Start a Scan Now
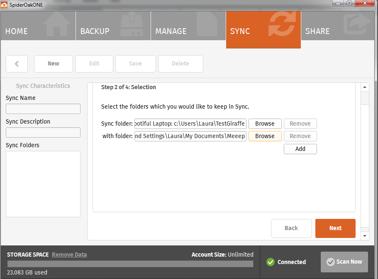 point(344,262)
